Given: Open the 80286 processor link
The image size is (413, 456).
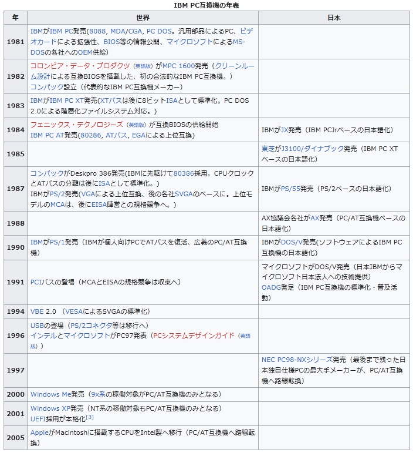Looking at the screenshot, I should point(90,135).
